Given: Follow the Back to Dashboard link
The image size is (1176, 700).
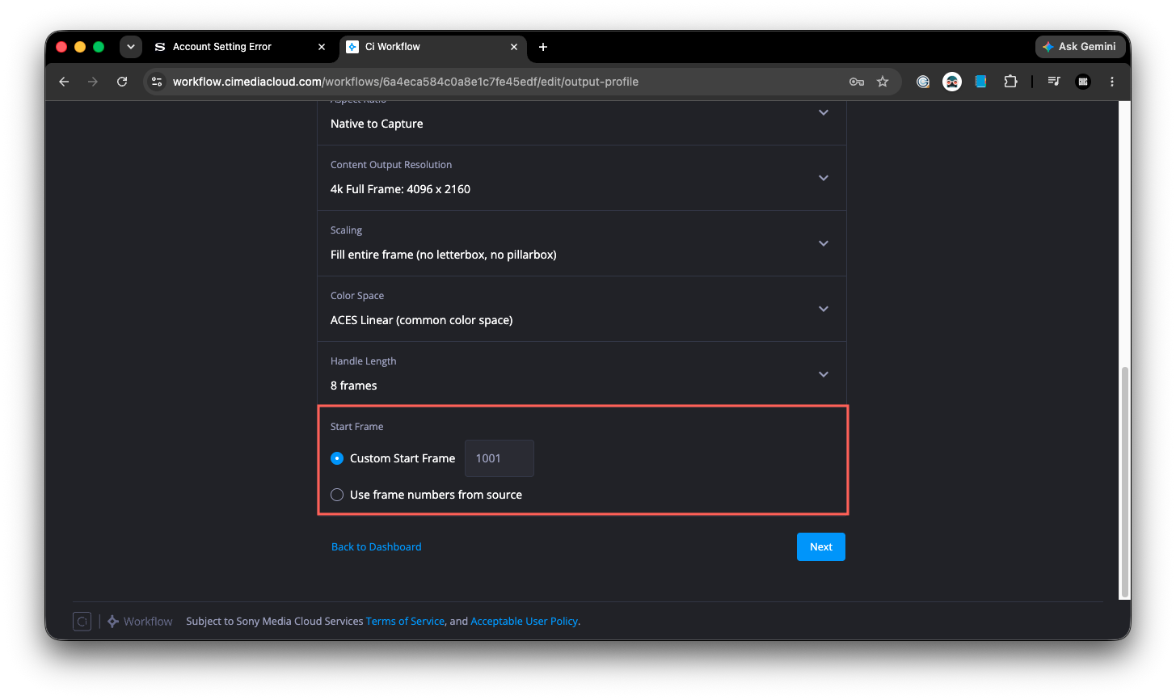Looking at the screenshot, I should point(377,547).
